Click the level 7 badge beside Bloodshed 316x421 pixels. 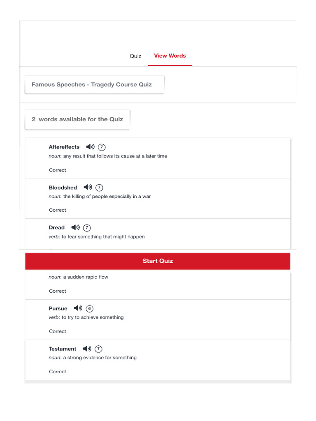[x=99, y=188]
